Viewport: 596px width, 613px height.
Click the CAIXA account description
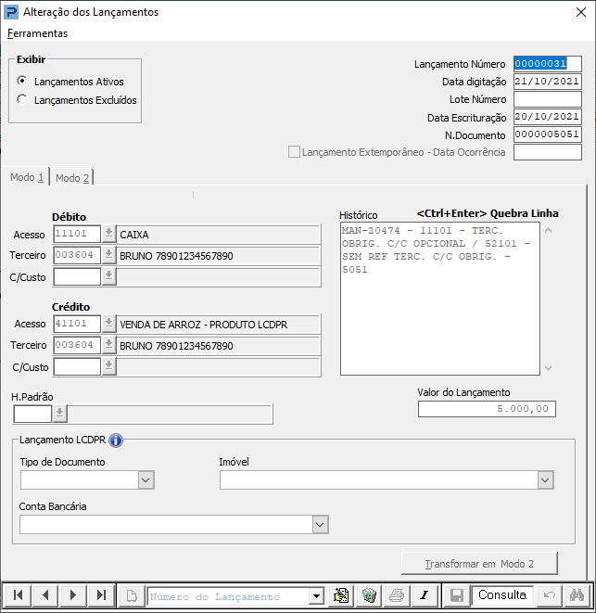[134, 235]
